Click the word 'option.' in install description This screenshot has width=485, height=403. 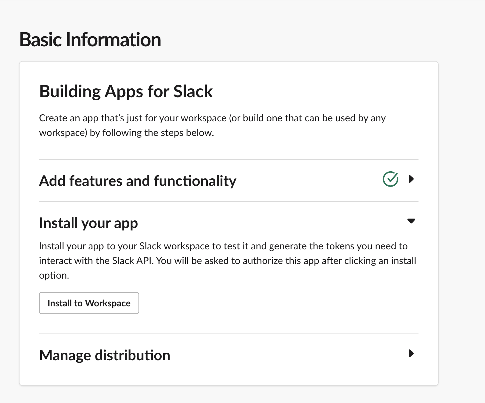54,275
